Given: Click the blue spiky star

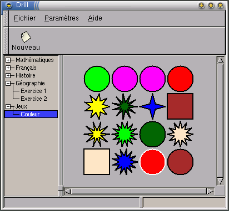Looking at the screenshot, I should (x=125, y=162).
